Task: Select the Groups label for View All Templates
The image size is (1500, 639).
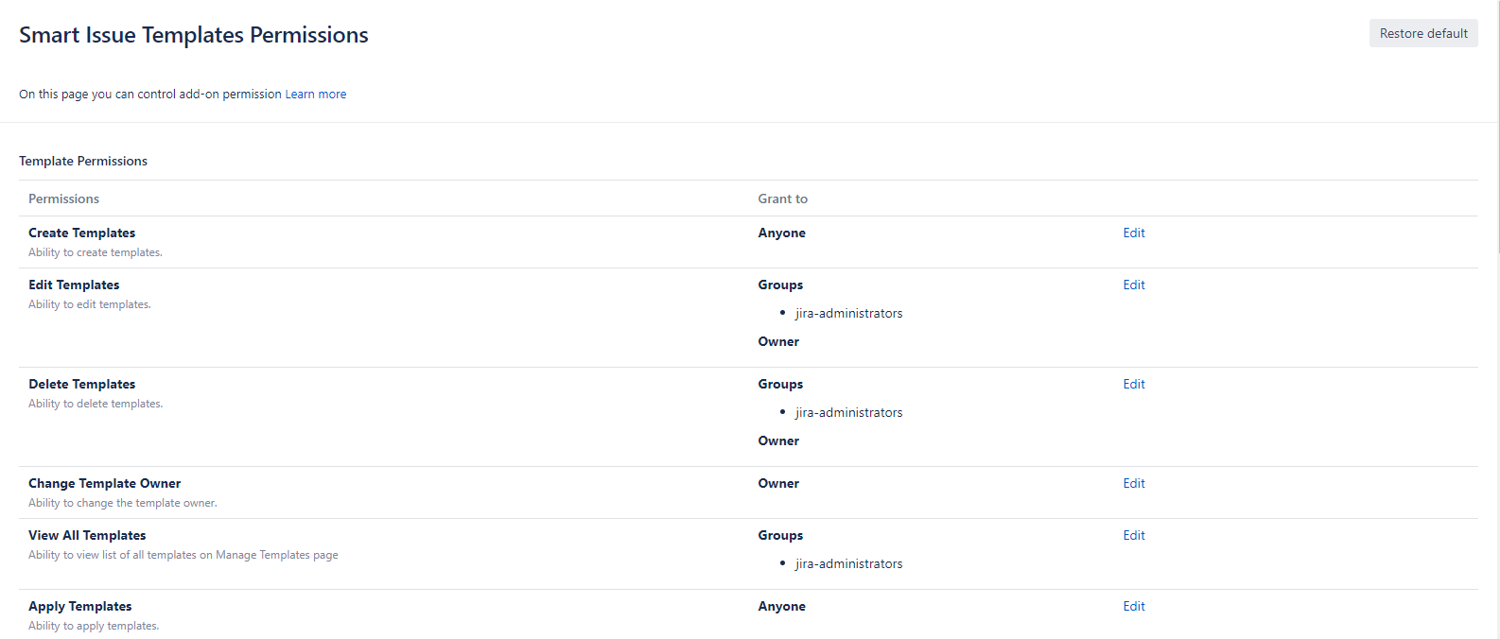Action: tap(780, 535)
